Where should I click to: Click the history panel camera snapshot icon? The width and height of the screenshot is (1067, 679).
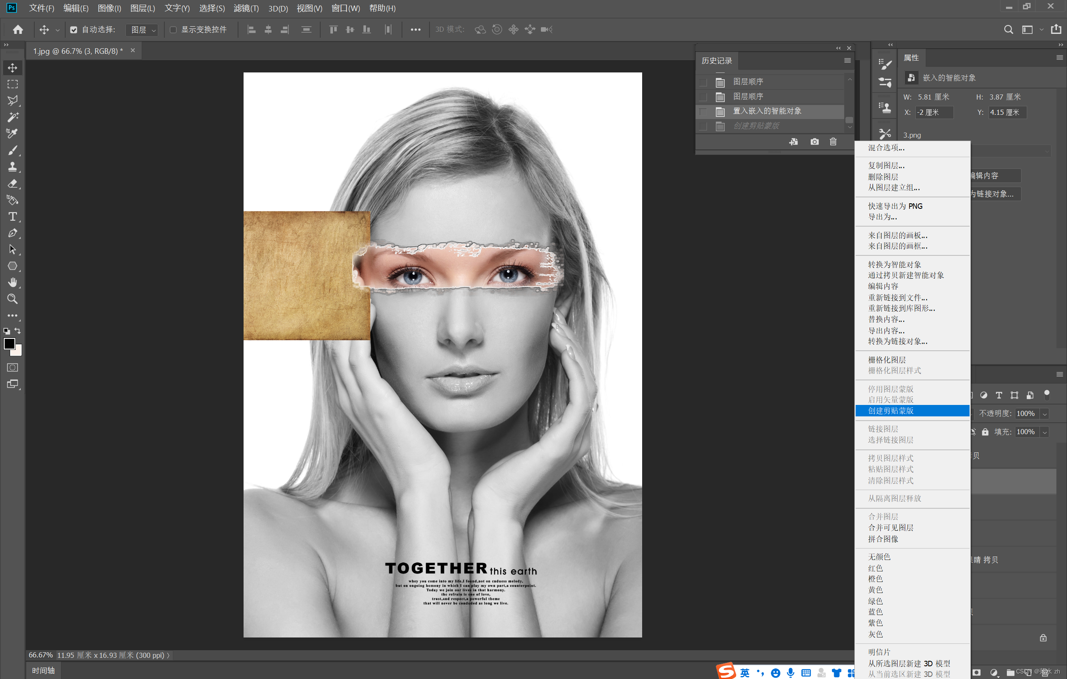[815, 142]
